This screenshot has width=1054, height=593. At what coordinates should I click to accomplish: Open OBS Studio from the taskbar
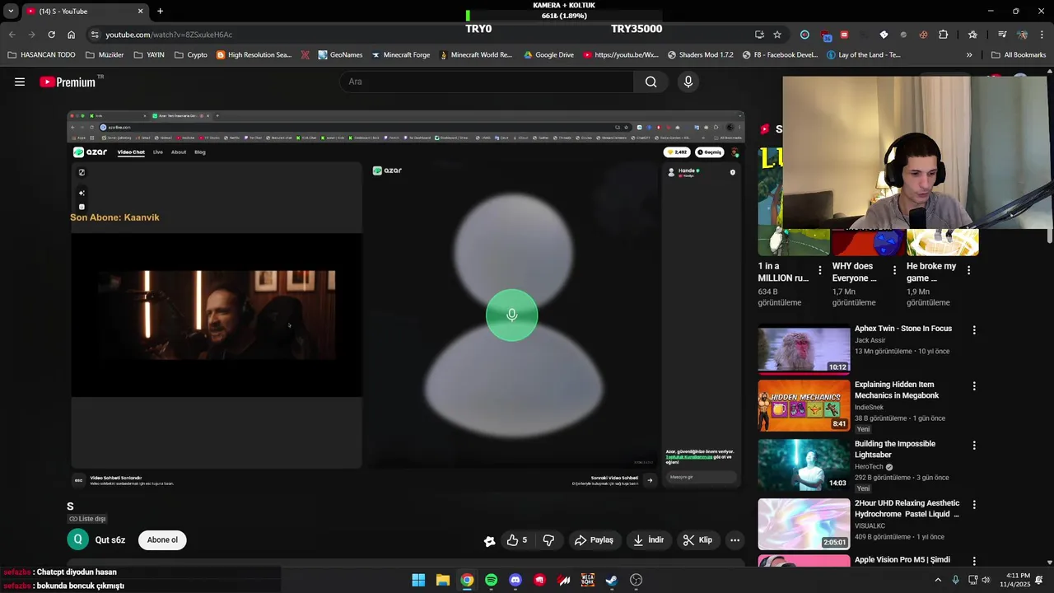(636, 580)
